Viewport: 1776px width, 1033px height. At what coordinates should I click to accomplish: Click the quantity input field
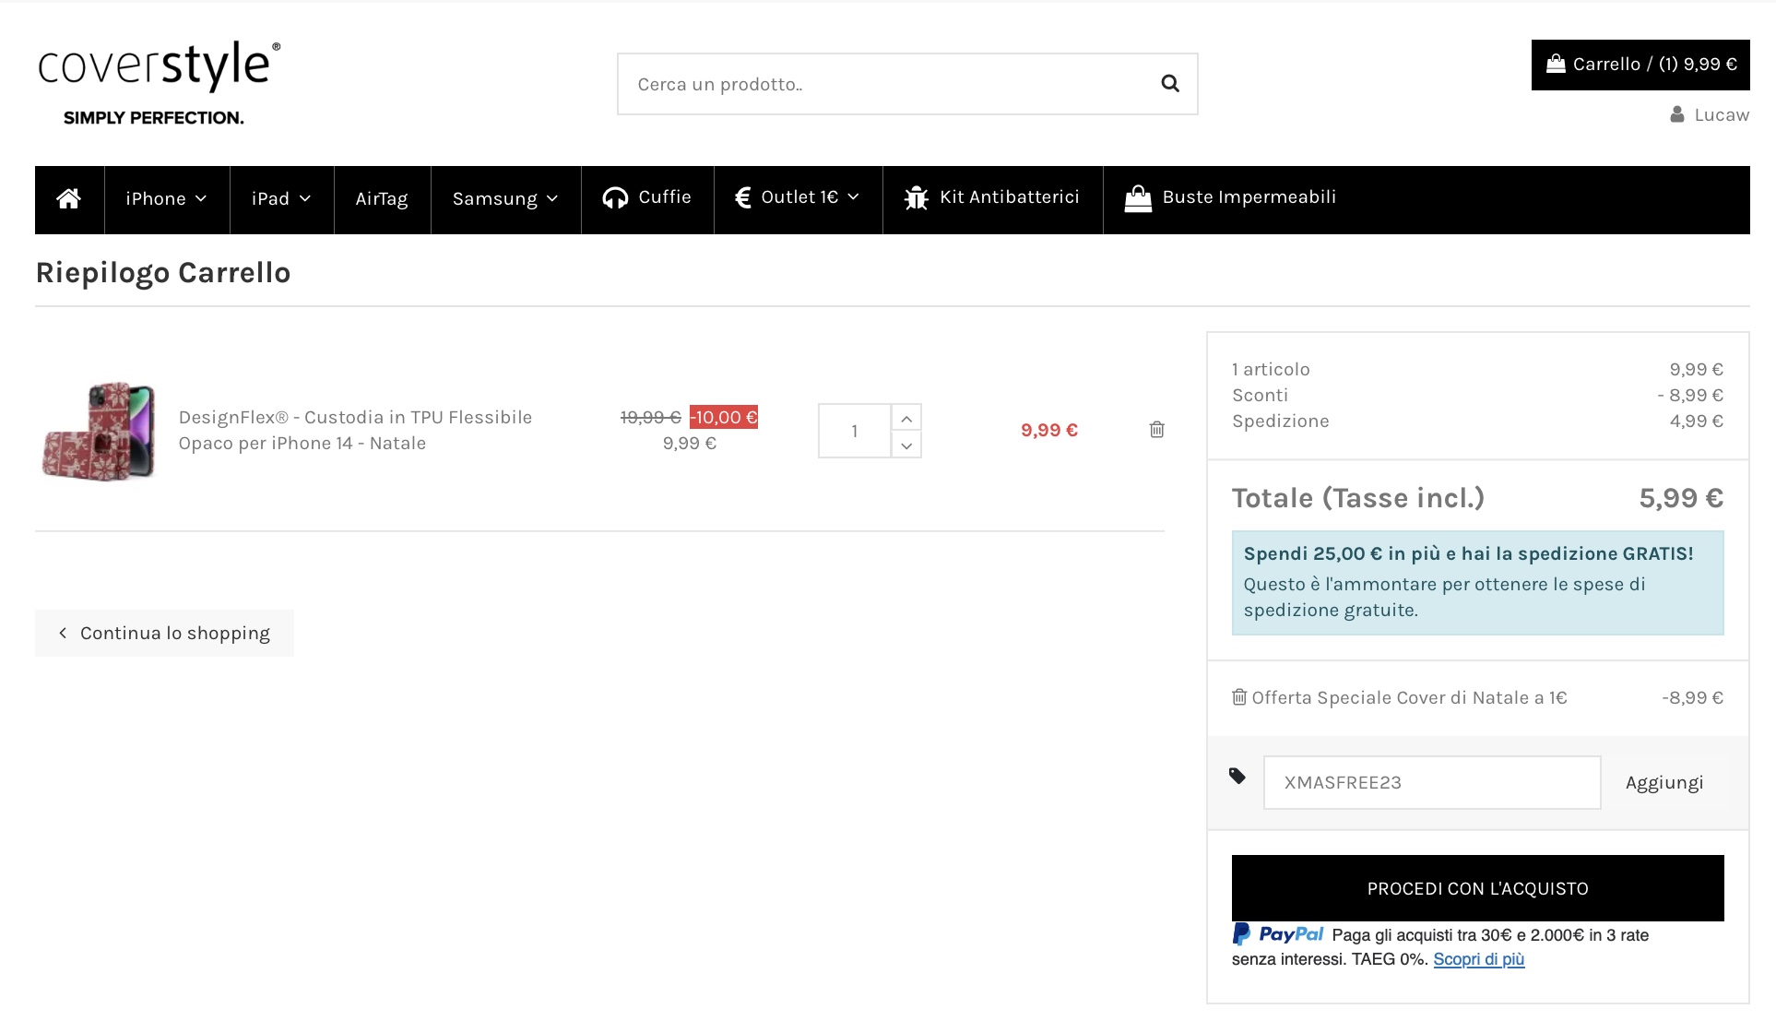855,431
